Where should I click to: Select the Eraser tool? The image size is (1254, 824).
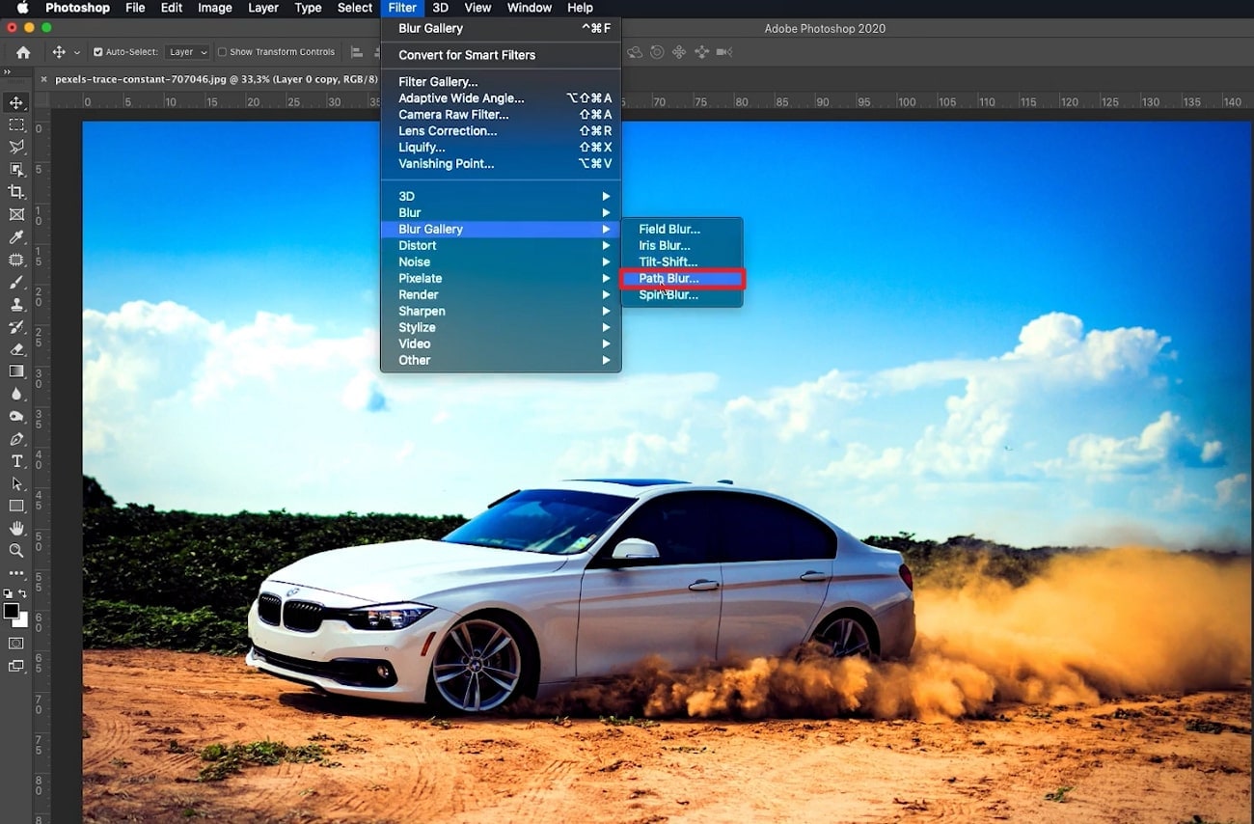pos(16,349)
